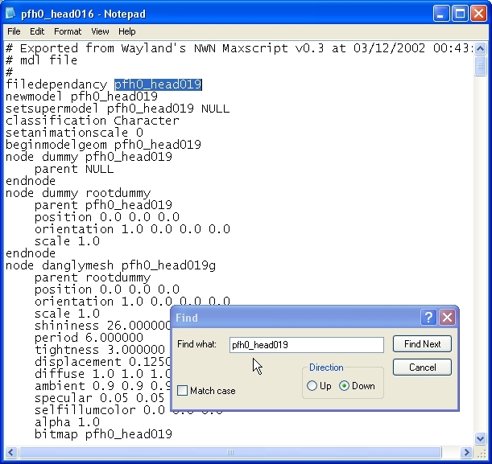The height and width of the screenshot is (464, 492).
Task: Click the vertical scrollbar's down arrow
Action: (x=480, y=437)
